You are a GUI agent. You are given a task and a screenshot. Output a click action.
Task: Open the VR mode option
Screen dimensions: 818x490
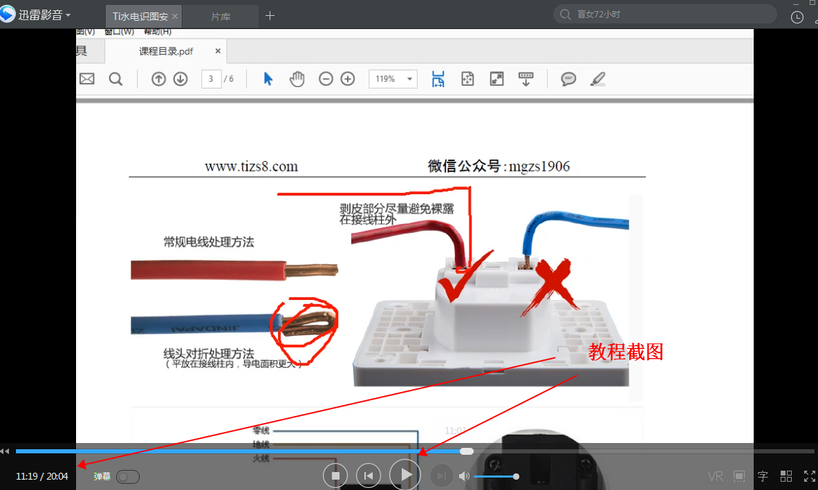(715, 476)
